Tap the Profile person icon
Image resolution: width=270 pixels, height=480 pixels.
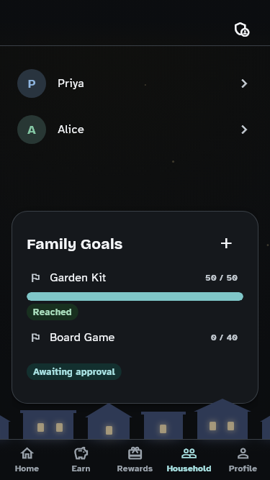point(243,453)
